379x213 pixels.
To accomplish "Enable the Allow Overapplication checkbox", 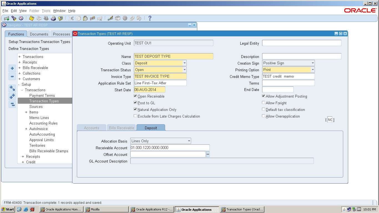I will (263, 116).
